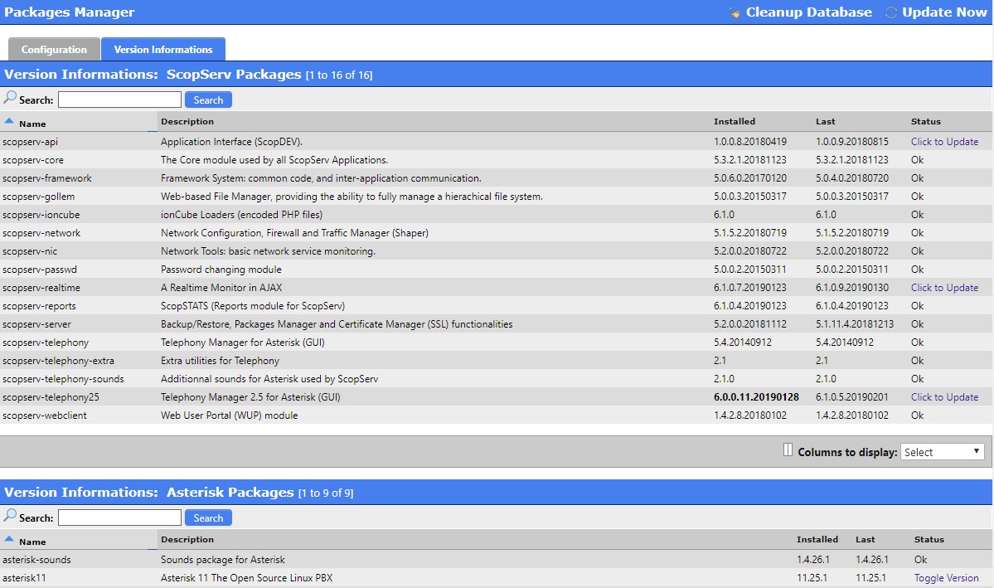Open the Version Informations tab

[163, 50]
